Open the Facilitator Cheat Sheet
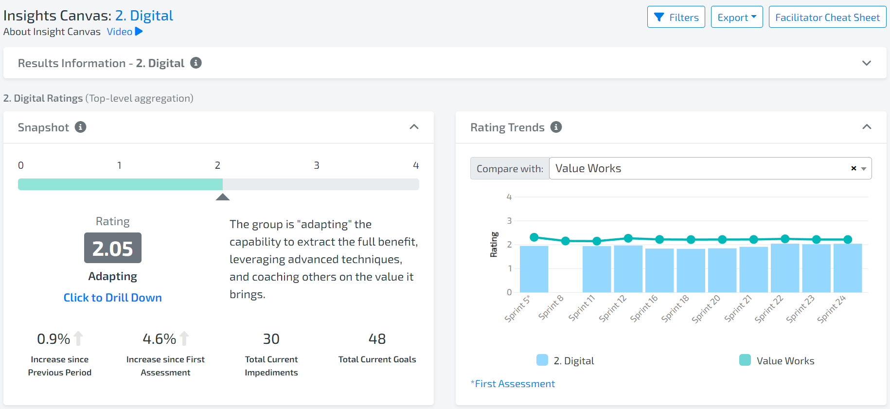This screenshot has height=409, width=890. pos(827,17)
